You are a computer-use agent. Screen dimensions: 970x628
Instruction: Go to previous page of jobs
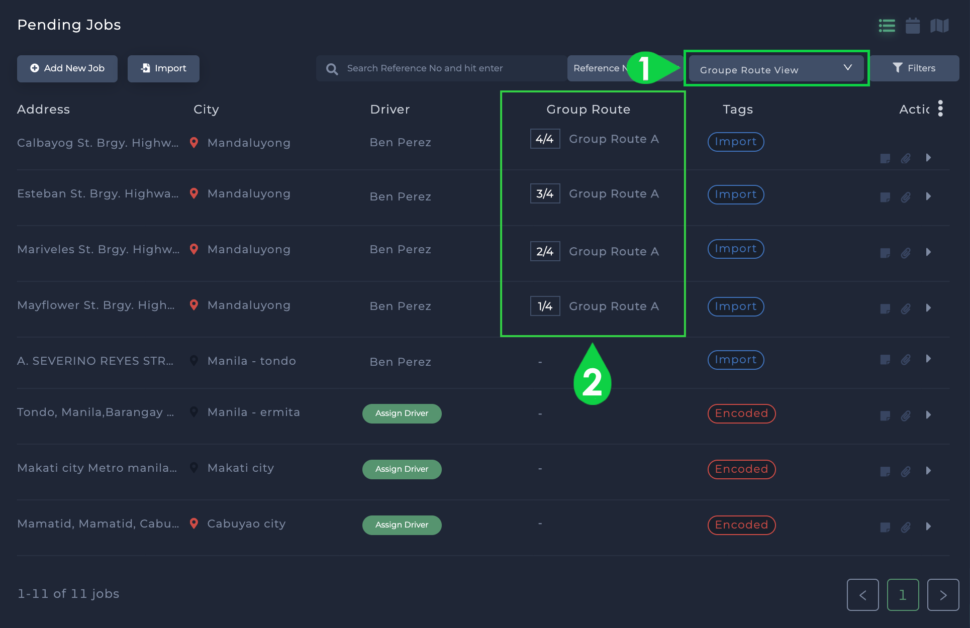[x=863, y=595]
